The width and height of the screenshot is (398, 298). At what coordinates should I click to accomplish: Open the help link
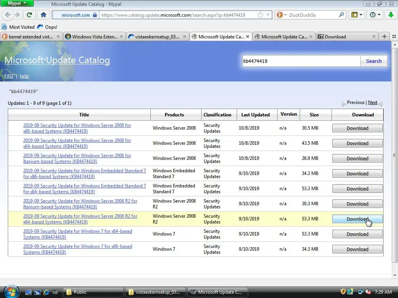click(24, 76)
